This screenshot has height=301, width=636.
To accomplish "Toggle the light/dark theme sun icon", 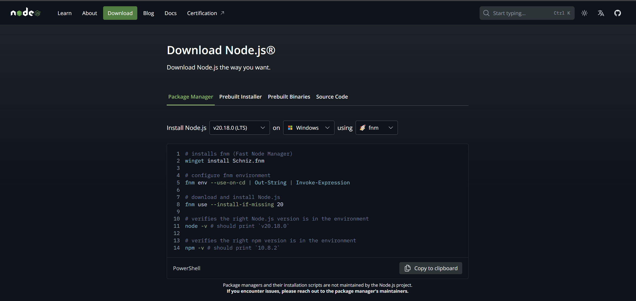I will point(584,13).
